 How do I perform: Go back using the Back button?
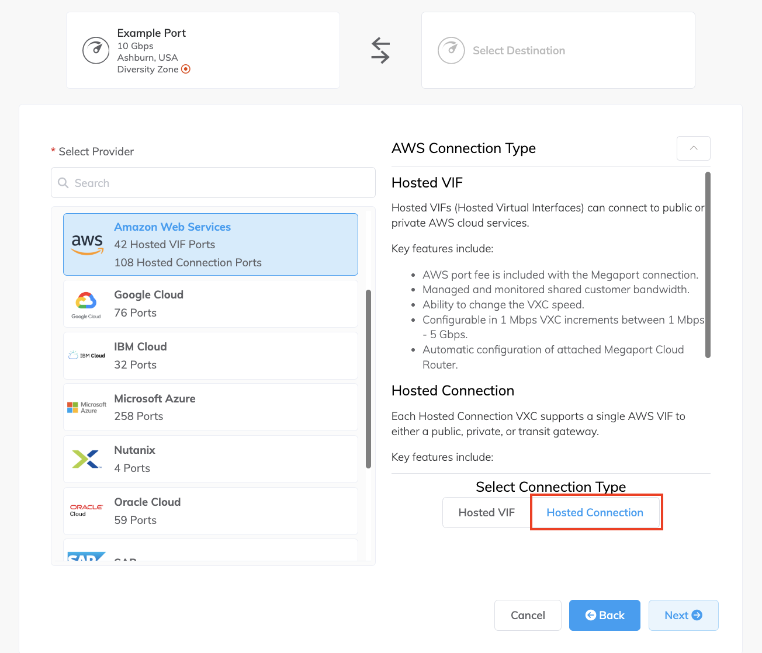click(604, 615)
